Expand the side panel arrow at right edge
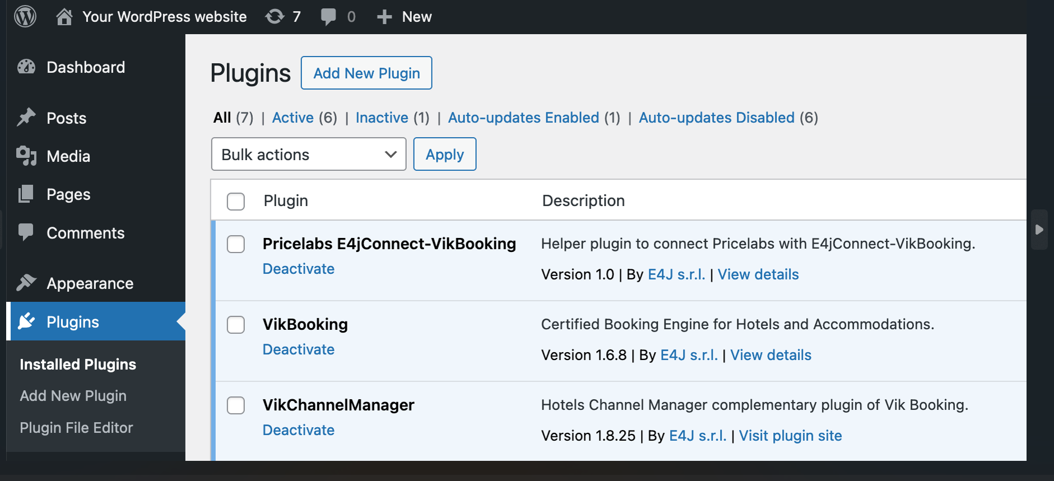The image size is (1054, 481). [1039, 230]
